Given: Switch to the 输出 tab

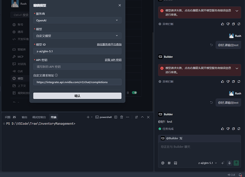Looking at the screenshot, I should tap(24, 117).
